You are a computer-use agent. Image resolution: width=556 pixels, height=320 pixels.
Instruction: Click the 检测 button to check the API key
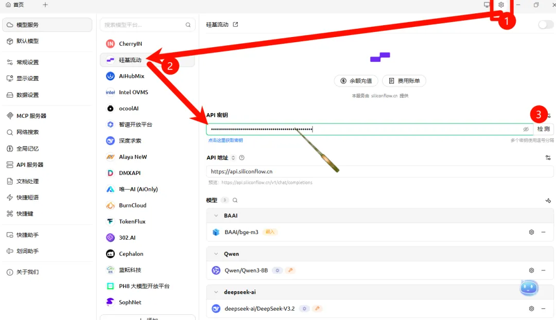543,129
